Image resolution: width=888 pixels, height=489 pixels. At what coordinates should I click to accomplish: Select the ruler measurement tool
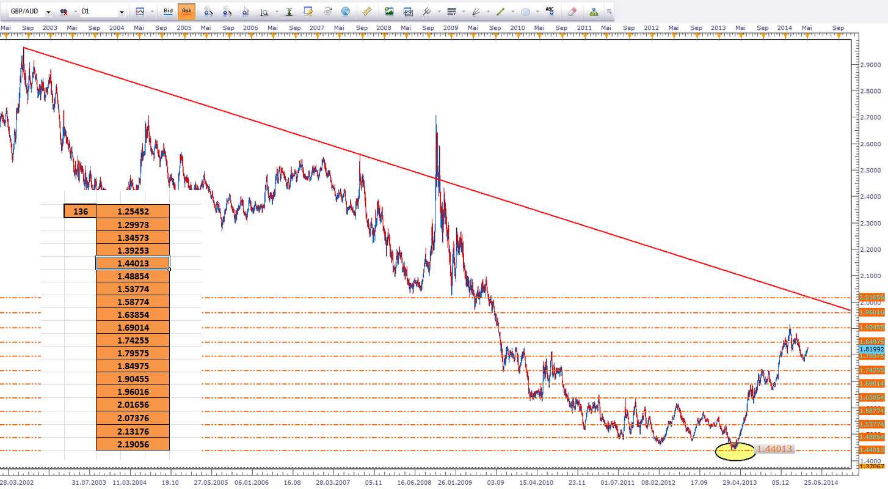point(367,11)
